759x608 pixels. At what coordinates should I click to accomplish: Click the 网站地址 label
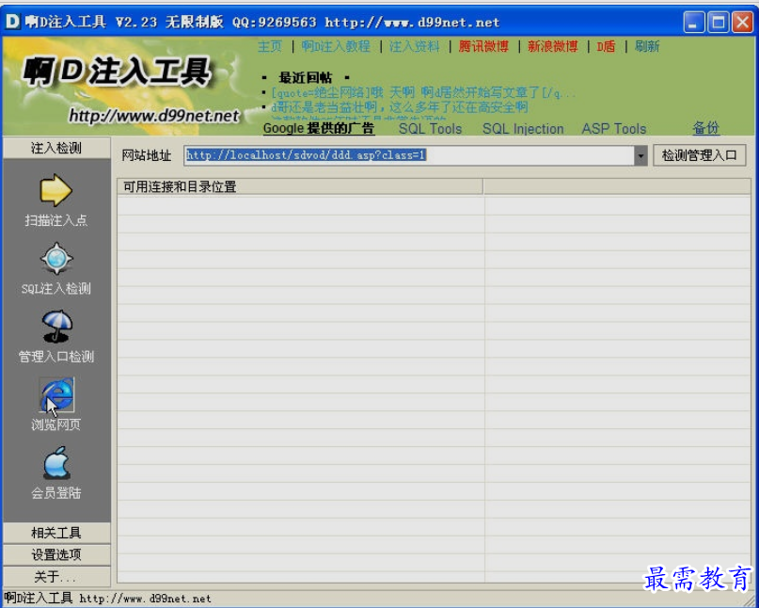(146, 155)
